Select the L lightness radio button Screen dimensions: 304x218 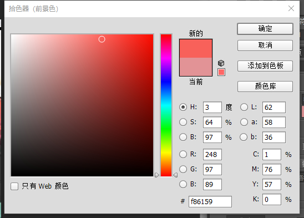(244, 107)
